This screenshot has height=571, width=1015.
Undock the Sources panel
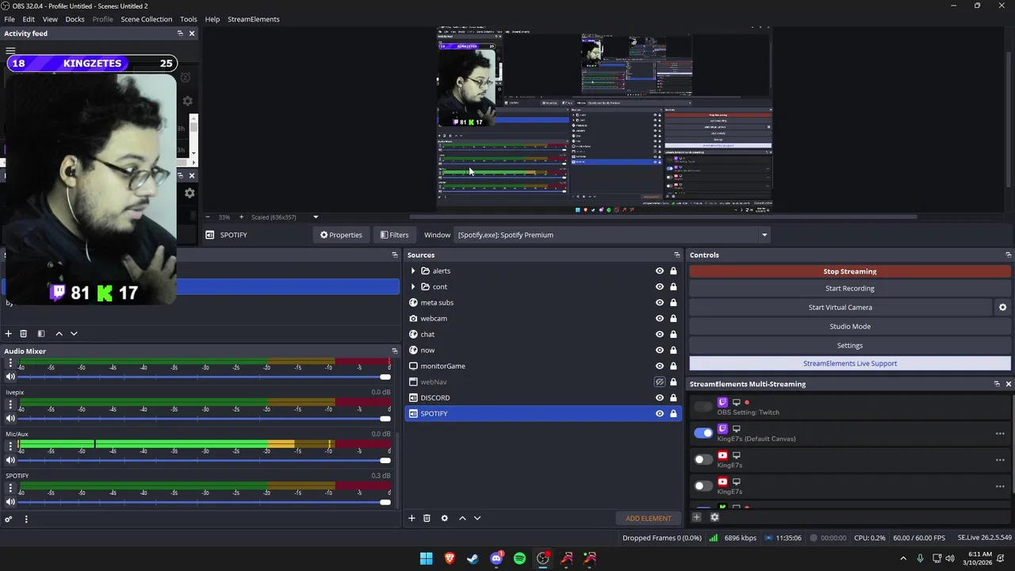pyautogui.click(x=676, y=255)
